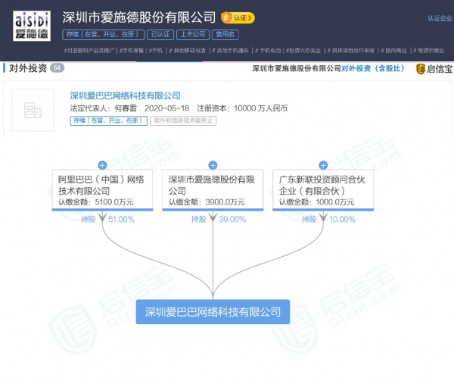Viewport: 454px width, 378px height.
Task: Click the card's 存续（在营、开业、在册）status tag
Action: pyautogui.click(x=108, y=120)
